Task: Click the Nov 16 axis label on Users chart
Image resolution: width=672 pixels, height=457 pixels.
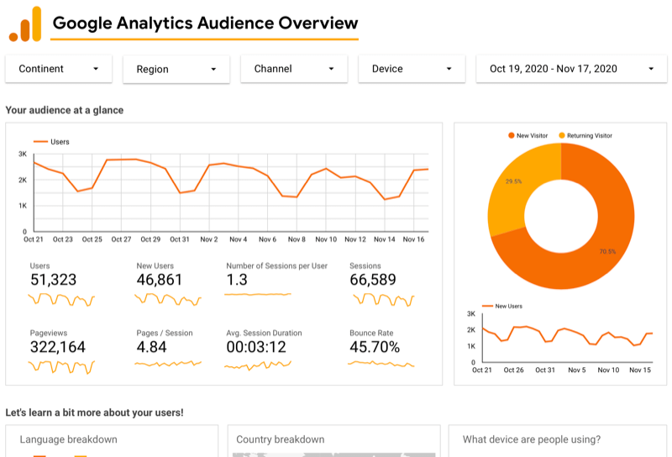Action: [x=413, y=239]
